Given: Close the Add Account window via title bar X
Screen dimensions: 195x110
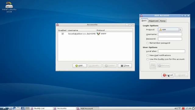Looking at the screenshot, I should point(188,16).
